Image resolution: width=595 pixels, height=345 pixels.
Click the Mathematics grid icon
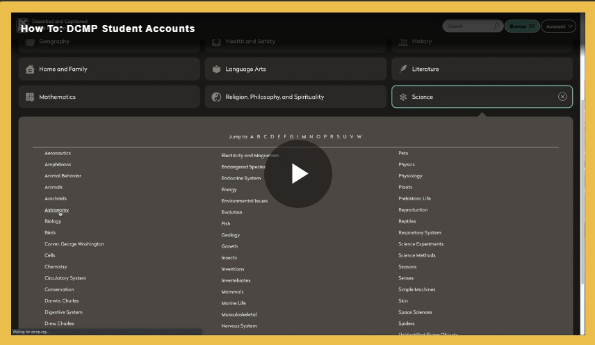(x=30, y=97)
